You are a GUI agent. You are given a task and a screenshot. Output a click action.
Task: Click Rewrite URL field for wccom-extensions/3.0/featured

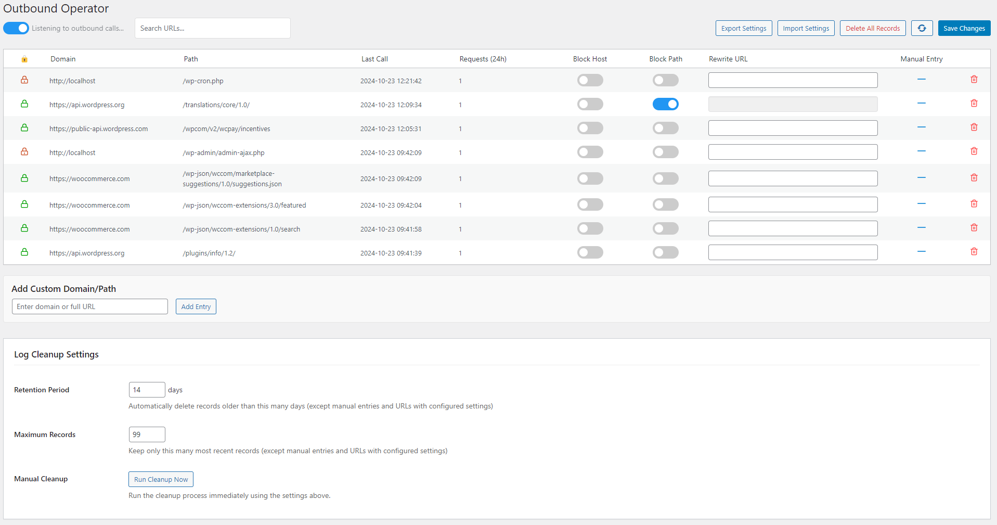(x=793, y=204)
